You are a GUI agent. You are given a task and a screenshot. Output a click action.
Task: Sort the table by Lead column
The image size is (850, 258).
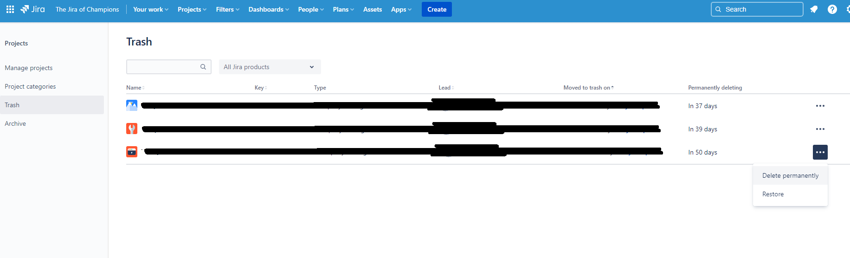pyautogui.click(x=446, y=88)
